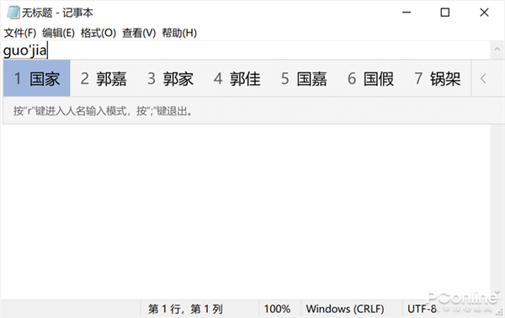
Task: Pick candidate 6 国假
Action: pyautogui.click(x=370, y=78)
